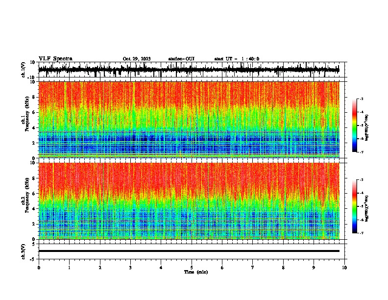Click the "-3" label on ch.2 colorbar

(361, 180)
